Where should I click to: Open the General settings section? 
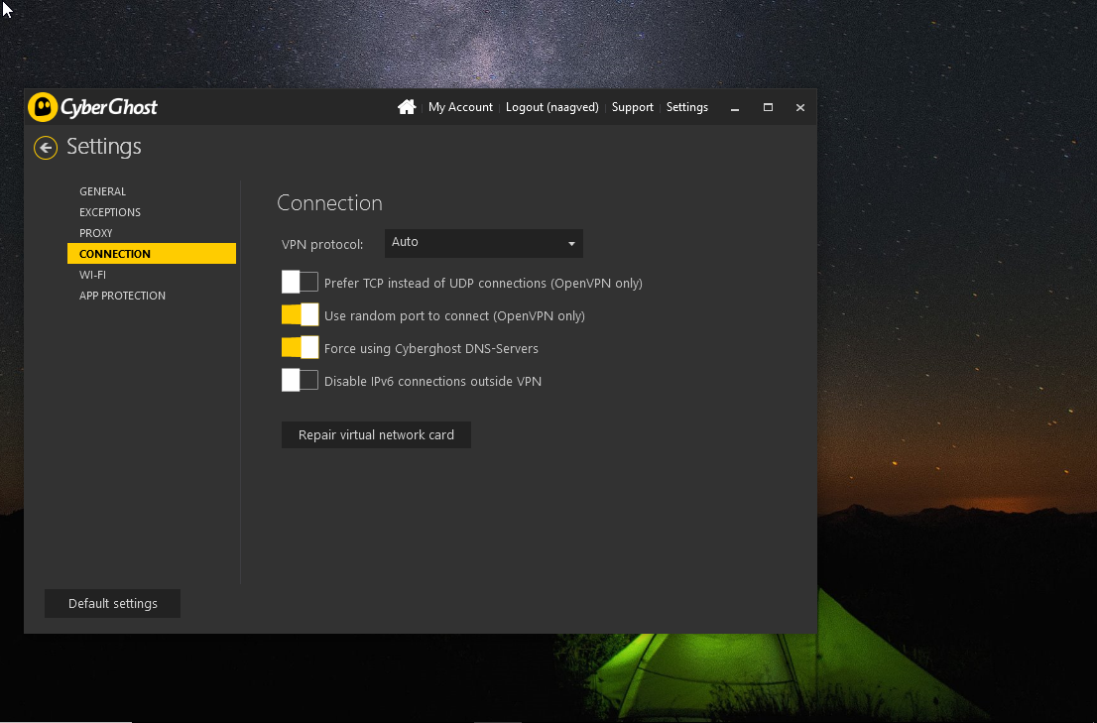[x=103, y=191]
